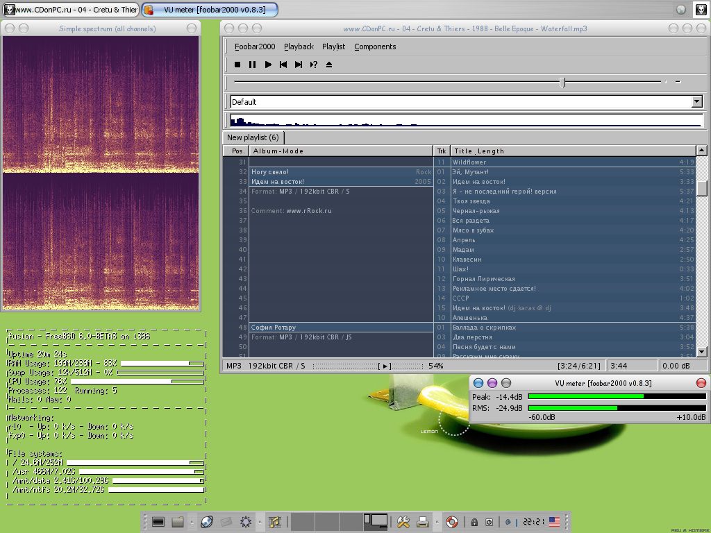The image size is (711, 533).
Task: Select the track Апрель
Action: click(x=573, y=239)
